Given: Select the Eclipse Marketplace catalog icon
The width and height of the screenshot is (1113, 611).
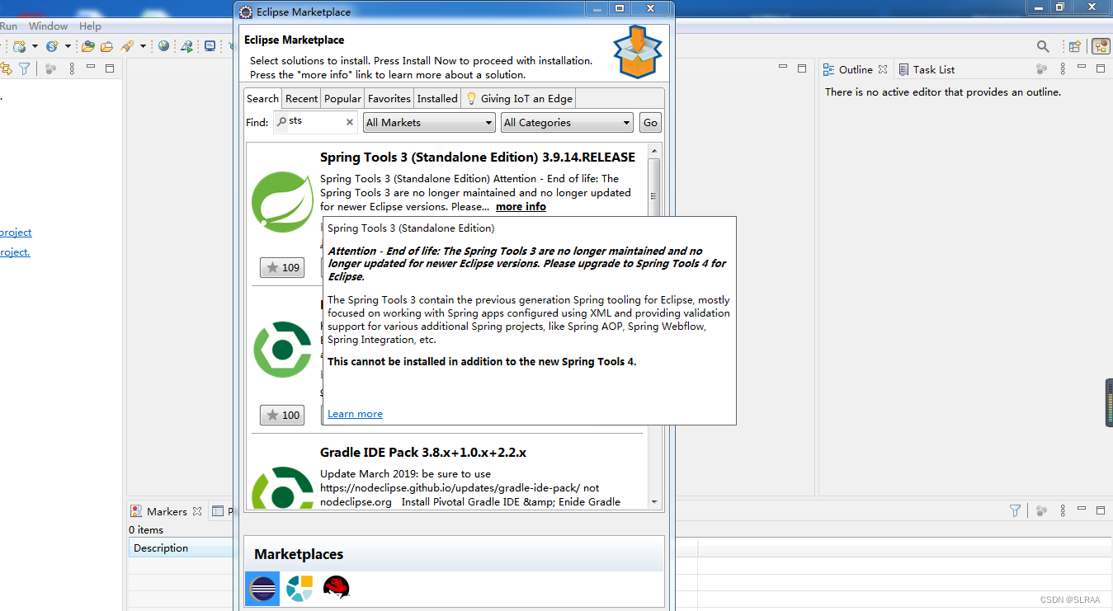Looking at the screenshot, I should pyautogui.click(x=263, y=589).
